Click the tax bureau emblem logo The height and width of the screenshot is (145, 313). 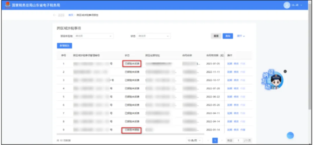[8, 5]
